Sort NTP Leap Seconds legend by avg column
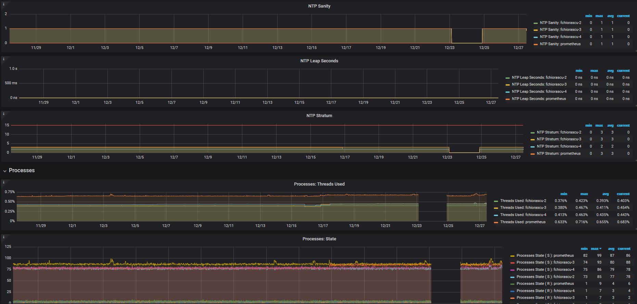Screen dimensions: 637x304 click(610, 71)
